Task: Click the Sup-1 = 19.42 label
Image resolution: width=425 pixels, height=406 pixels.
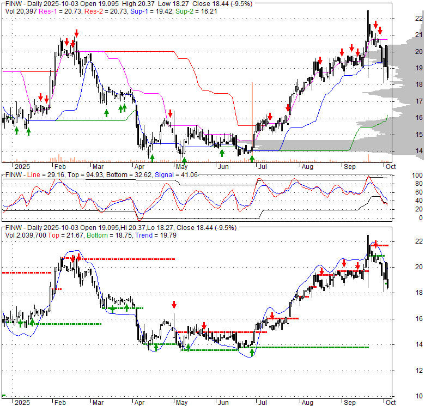Action: (x=151, y=11)
